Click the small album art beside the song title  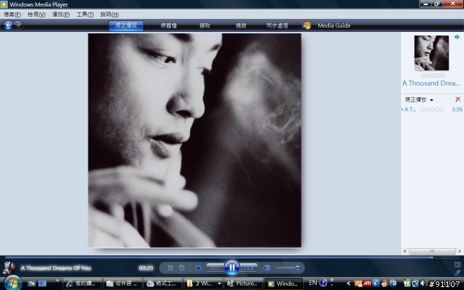9,268
